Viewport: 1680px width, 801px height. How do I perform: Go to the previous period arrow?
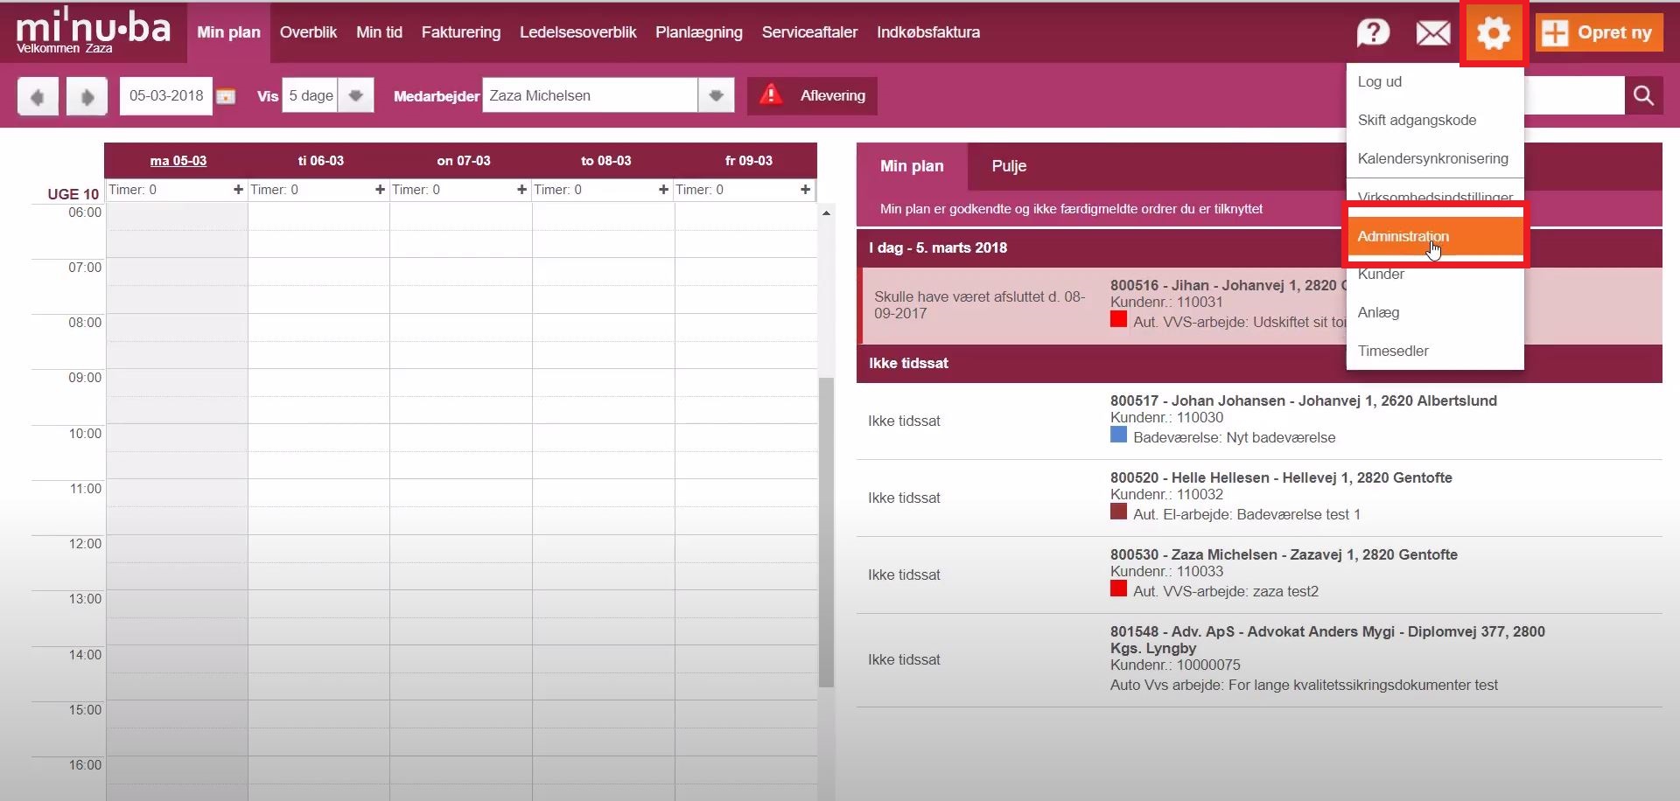[x=38, y=96]
